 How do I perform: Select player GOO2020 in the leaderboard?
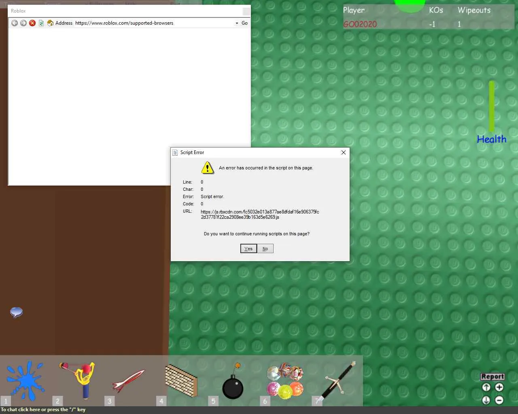(360, 24)
